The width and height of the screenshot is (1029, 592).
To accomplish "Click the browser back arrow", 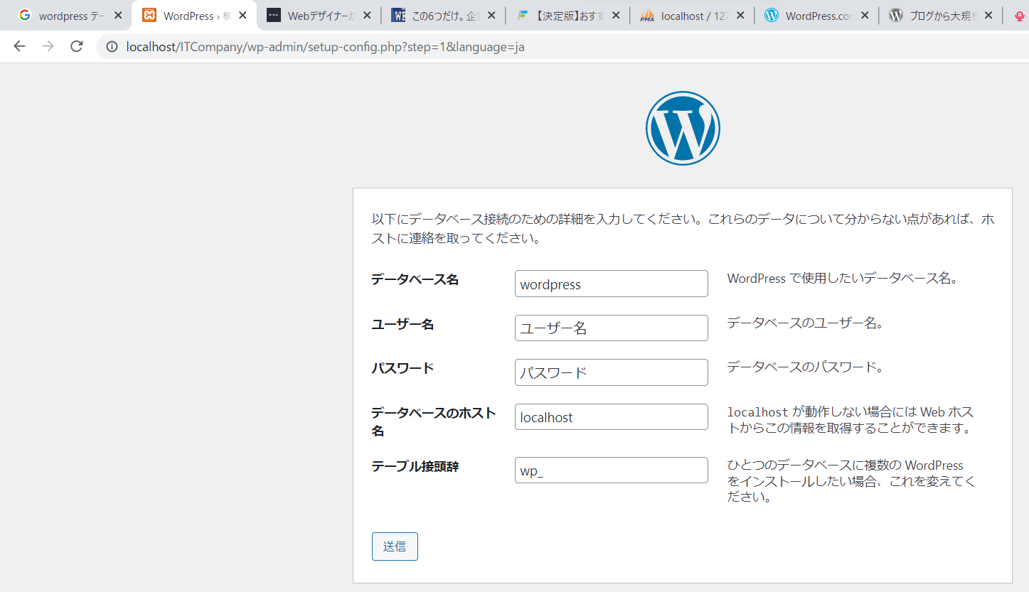I will point(19,47).
